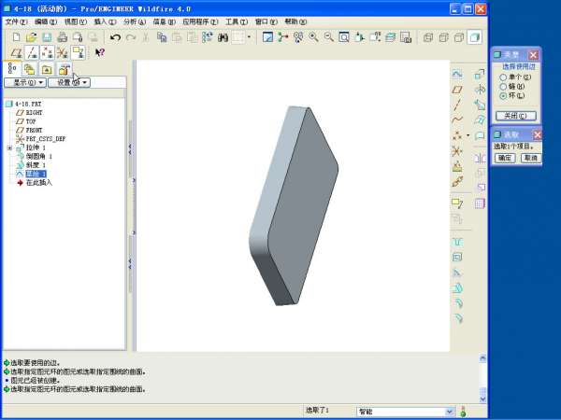Viewport: 561px width, 420px height.
Task: Zoom in using the magnifier plus icon
Action: [313, 36]
